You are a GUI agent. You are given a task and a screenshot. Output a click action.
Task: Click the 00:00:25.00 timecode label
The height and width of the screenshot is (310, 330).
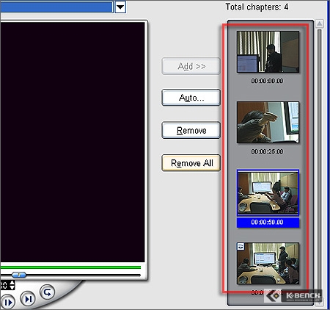coord(268,151)
